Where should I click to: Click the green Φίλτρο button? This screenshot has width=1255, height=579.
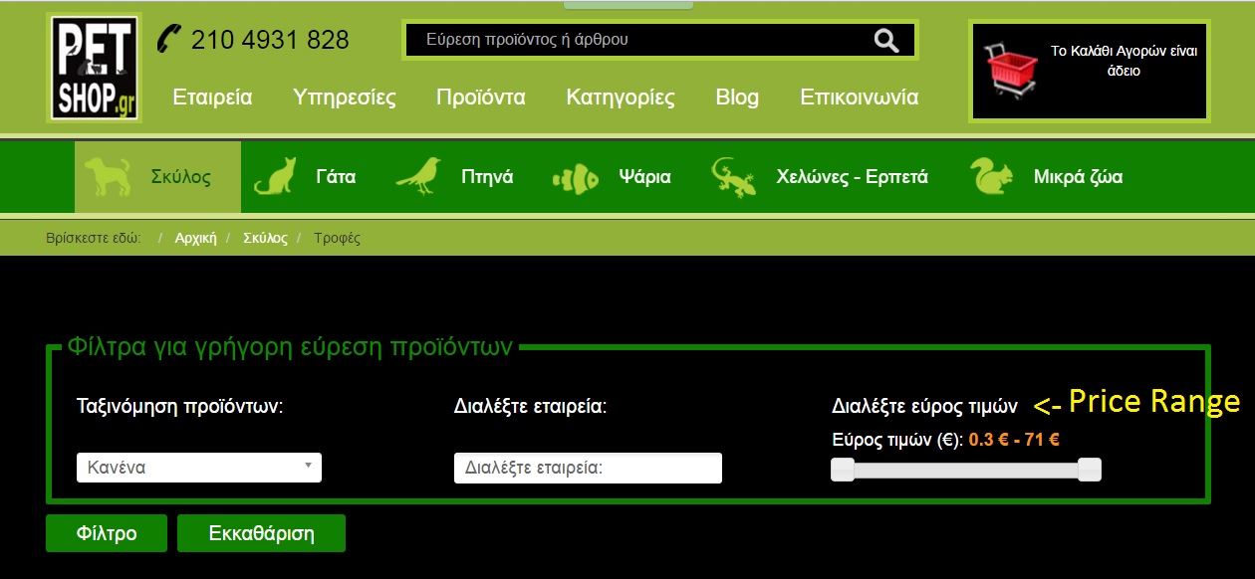pos(107,533)
